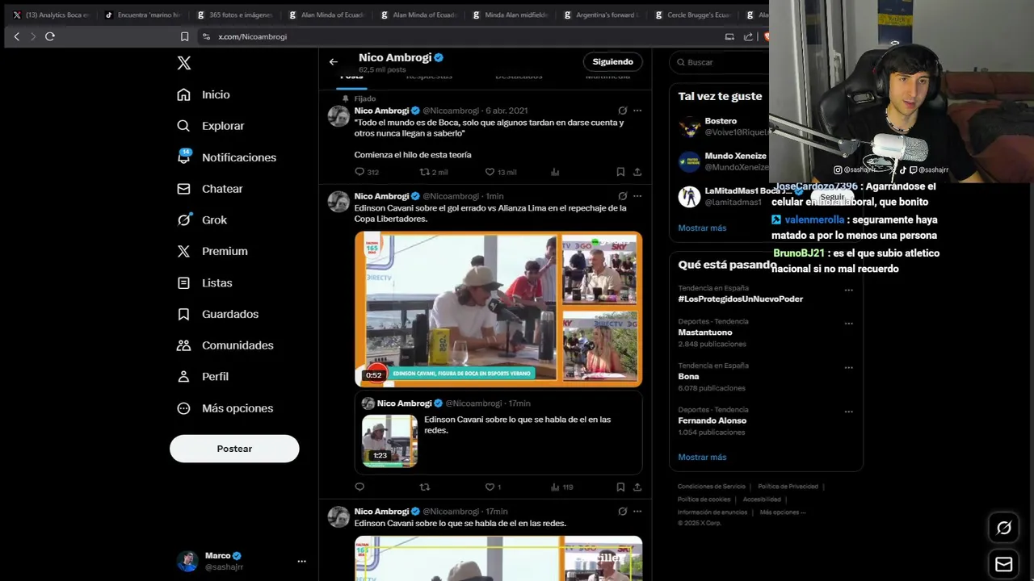Open Política de Privacidad link
The height and width of the screenshot is (581, 1034).
788,487
